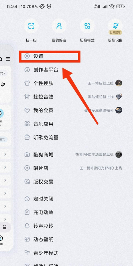The image size is (133, 266).
Task: Open 动态壁纸 live wallpaper item
Action: point(73,239)
